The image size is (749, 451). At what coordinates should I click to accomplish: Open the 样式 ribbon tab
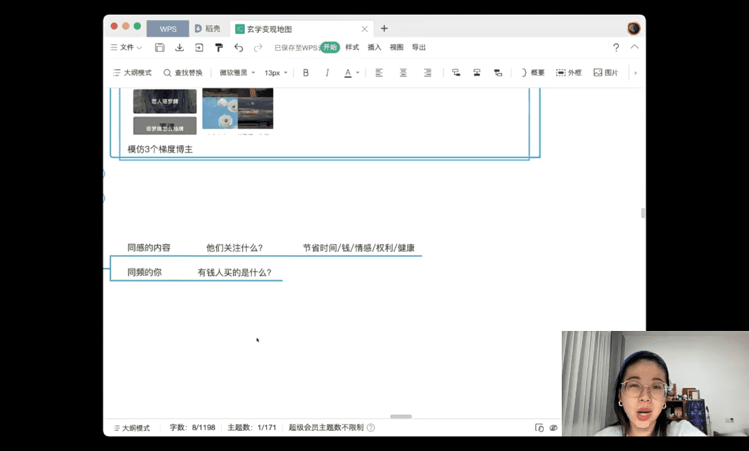pyautogui.click(x=352, y=48)
